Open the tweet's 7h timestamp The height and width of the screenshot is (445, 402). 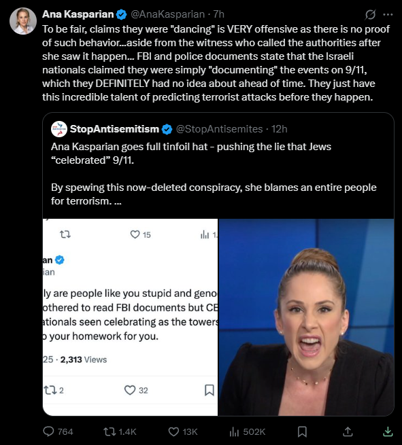tap(219, 14)
